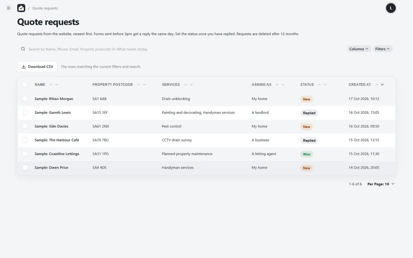Sort Name column ascending arrow
The height and width of the screenshot is (258, 413).
[51, 85]
